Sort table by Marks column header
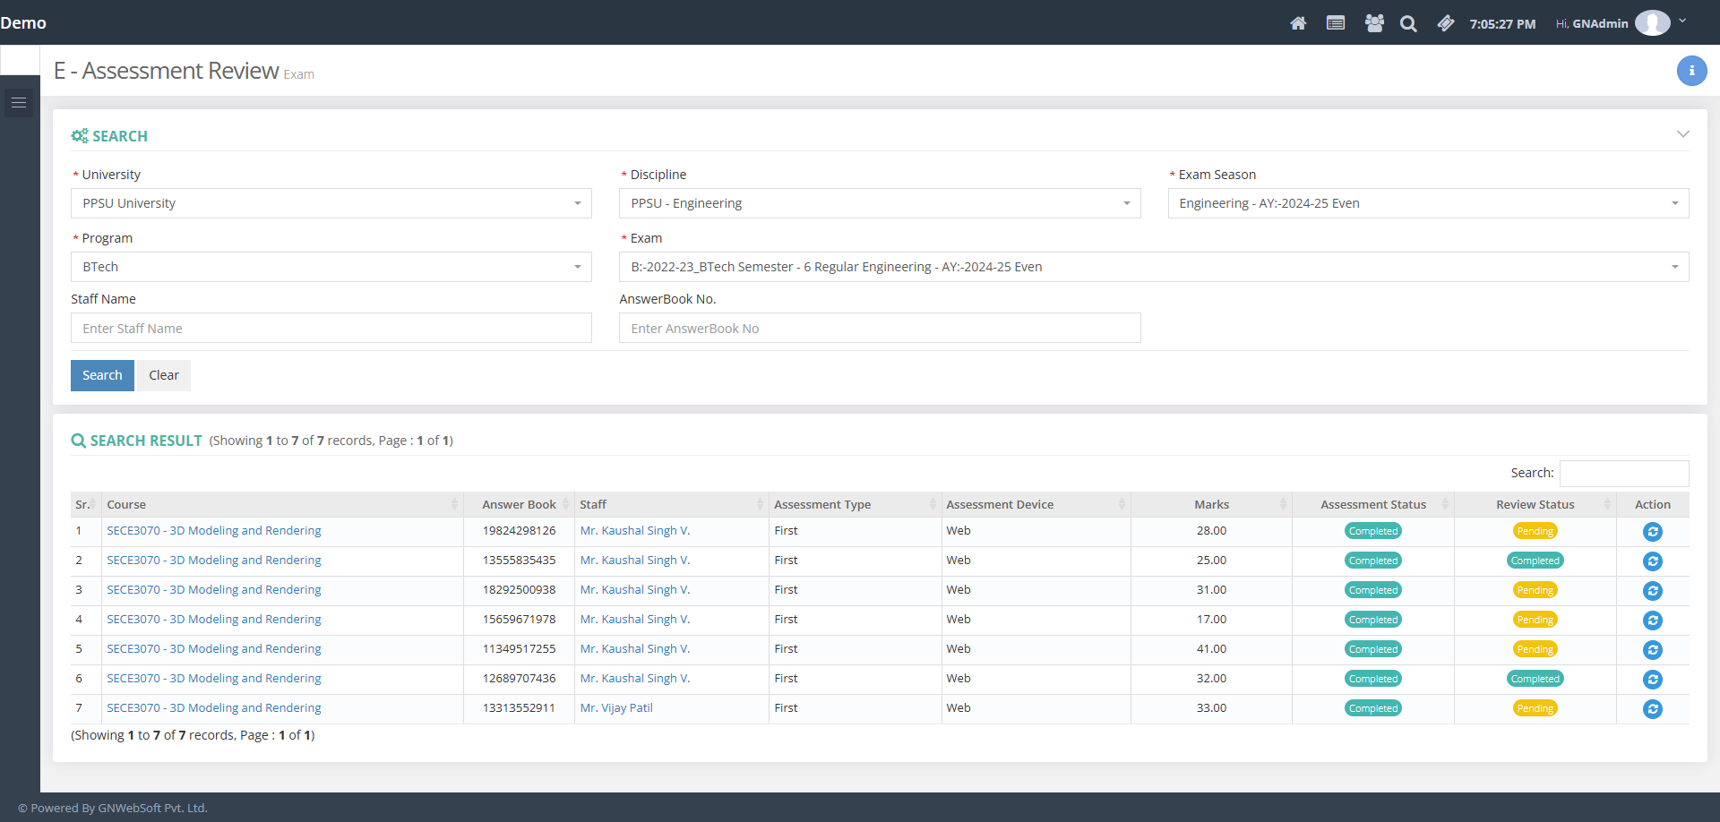 pyautogui.click(x=1211, y=505)
